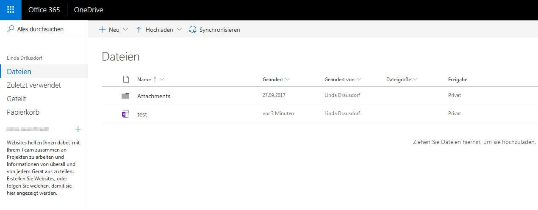Image resolution: width=538 pixels, height=210 pixels.
Task: Open the Geändert column dropdown
Action: tap(288, 80)
